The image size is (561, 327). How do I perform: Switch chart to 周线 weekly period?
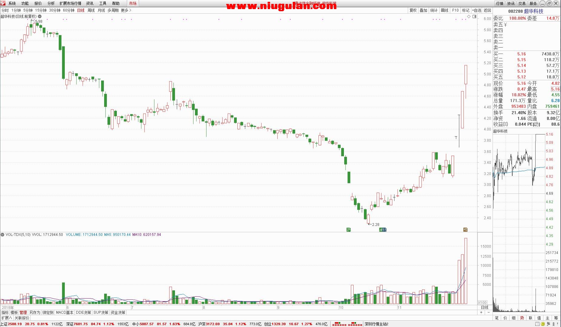pos(91,10)
